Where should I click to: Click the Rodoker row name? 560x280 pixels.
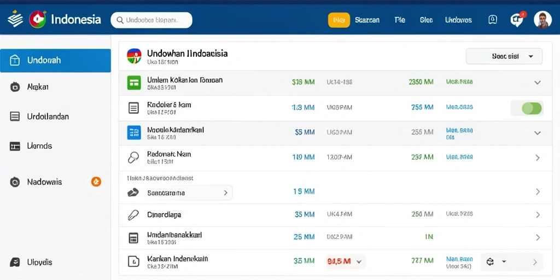tap(169, 104)
